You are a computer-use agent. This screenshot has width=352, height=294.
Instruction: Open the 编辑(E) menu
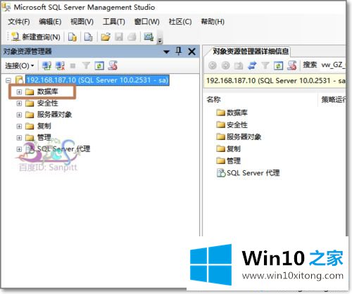50,22
